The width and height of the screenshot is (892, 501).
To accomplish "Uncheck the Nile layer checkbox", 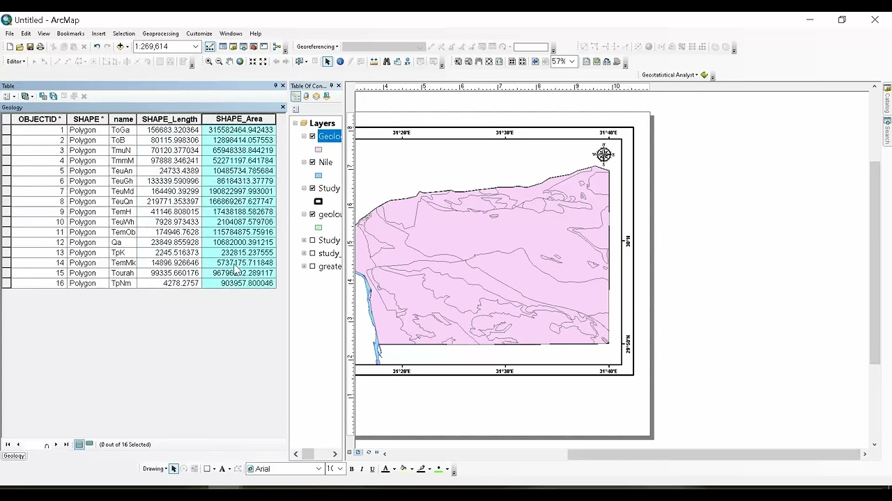I will coord(312,162).
